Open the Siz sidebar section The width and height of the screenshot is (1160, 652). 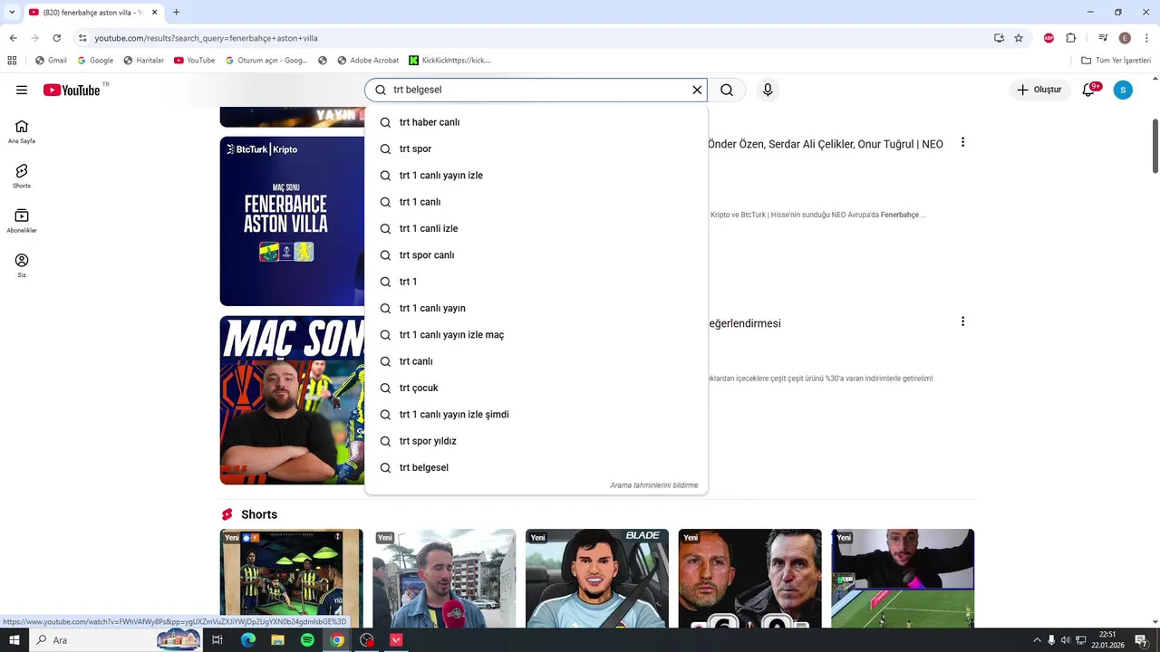coord(22,264)
